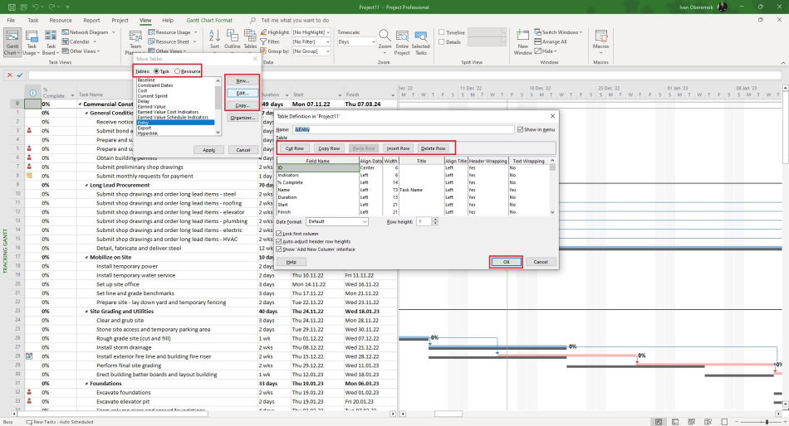Screen dimensions: 789x426
Task: Collapse Long Lead Procurement summary task
Action: (x=86, y=186)
